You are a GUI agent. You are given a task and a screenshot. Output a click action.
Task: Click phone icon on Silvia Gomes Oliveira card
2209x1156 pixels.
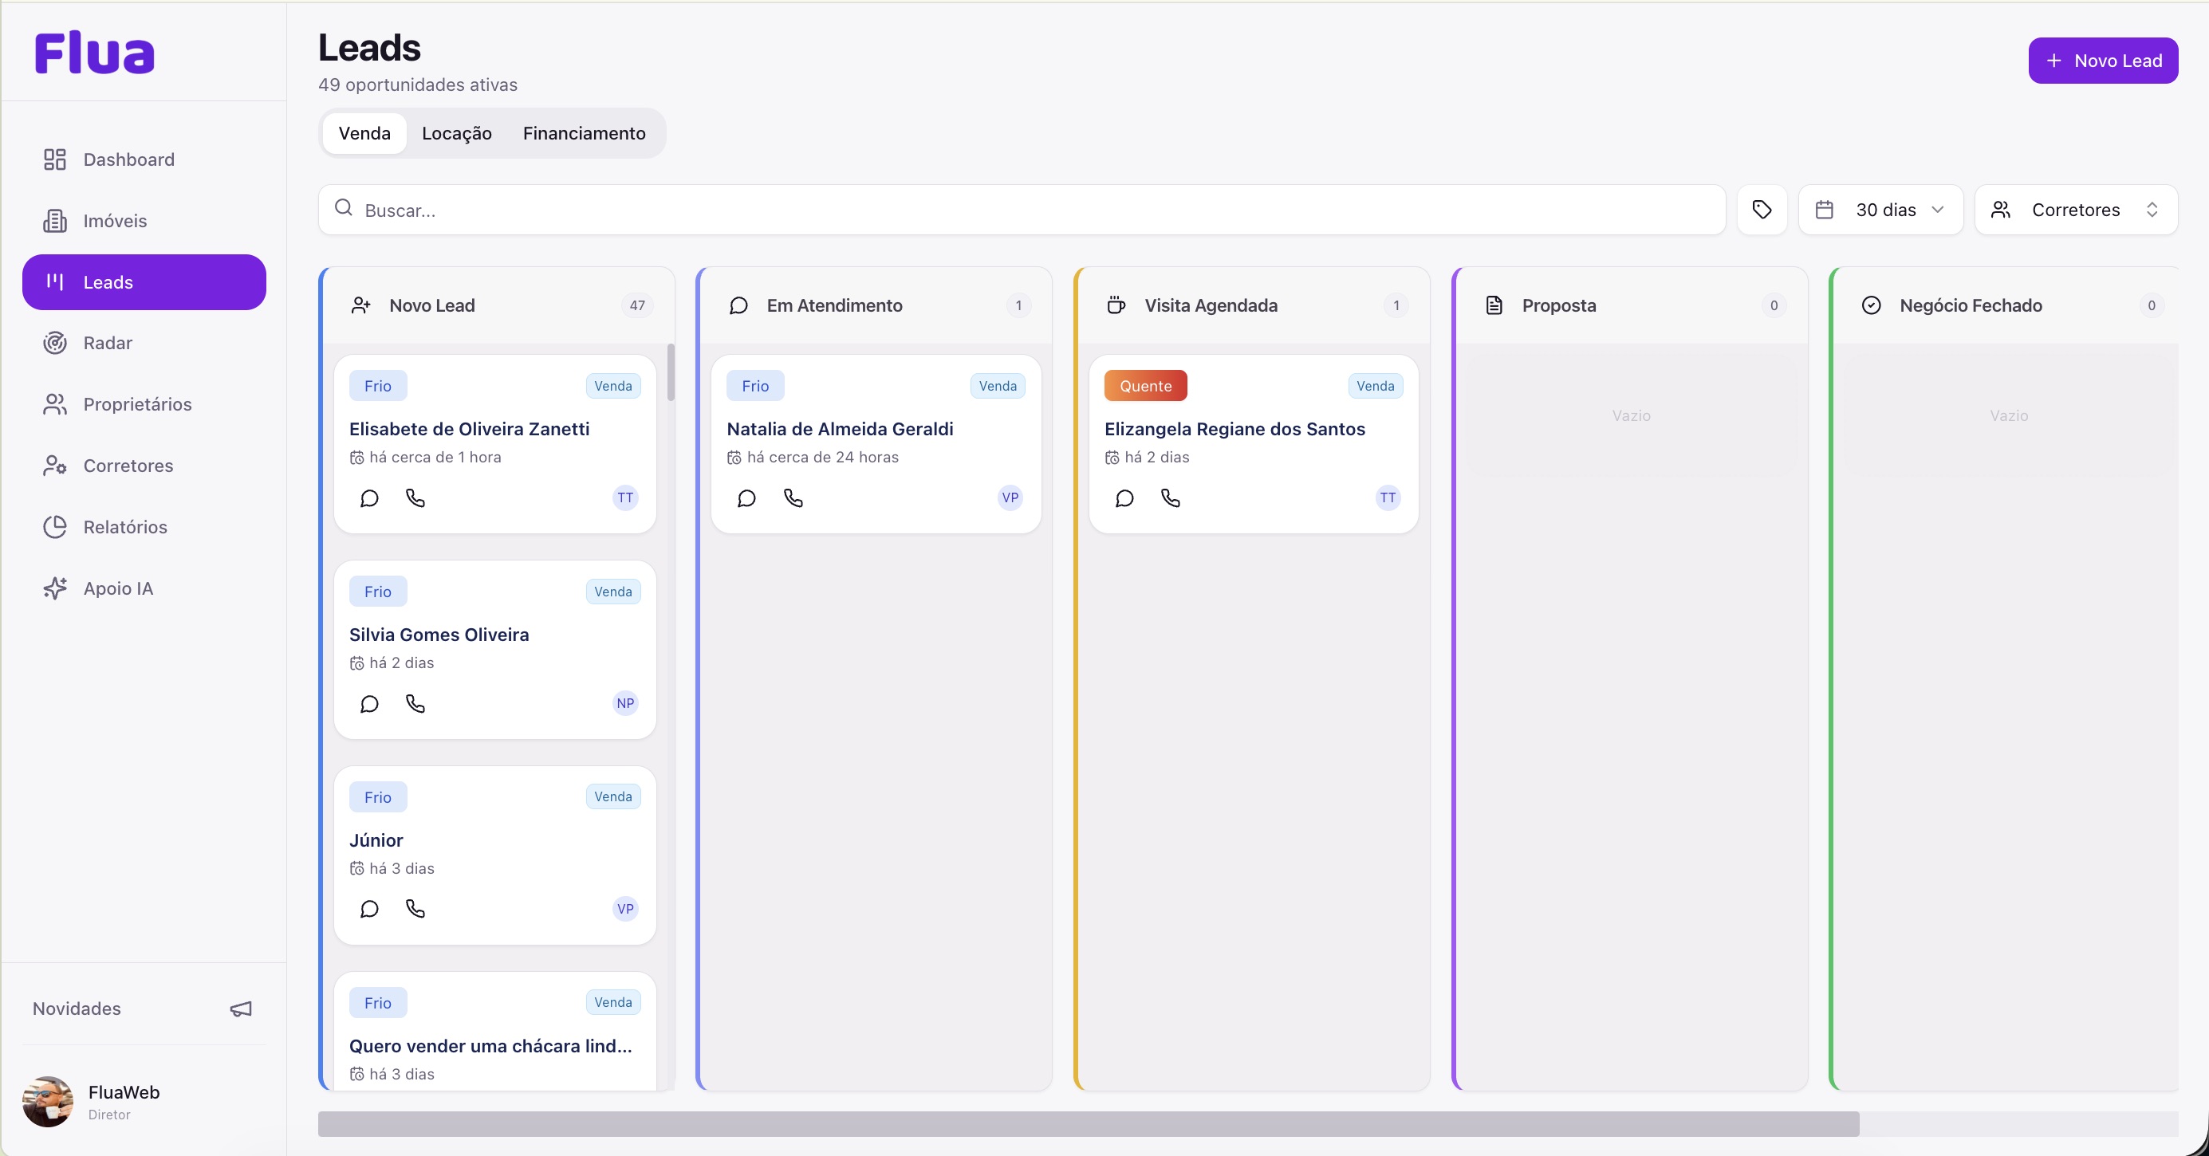tap(415, 704)
